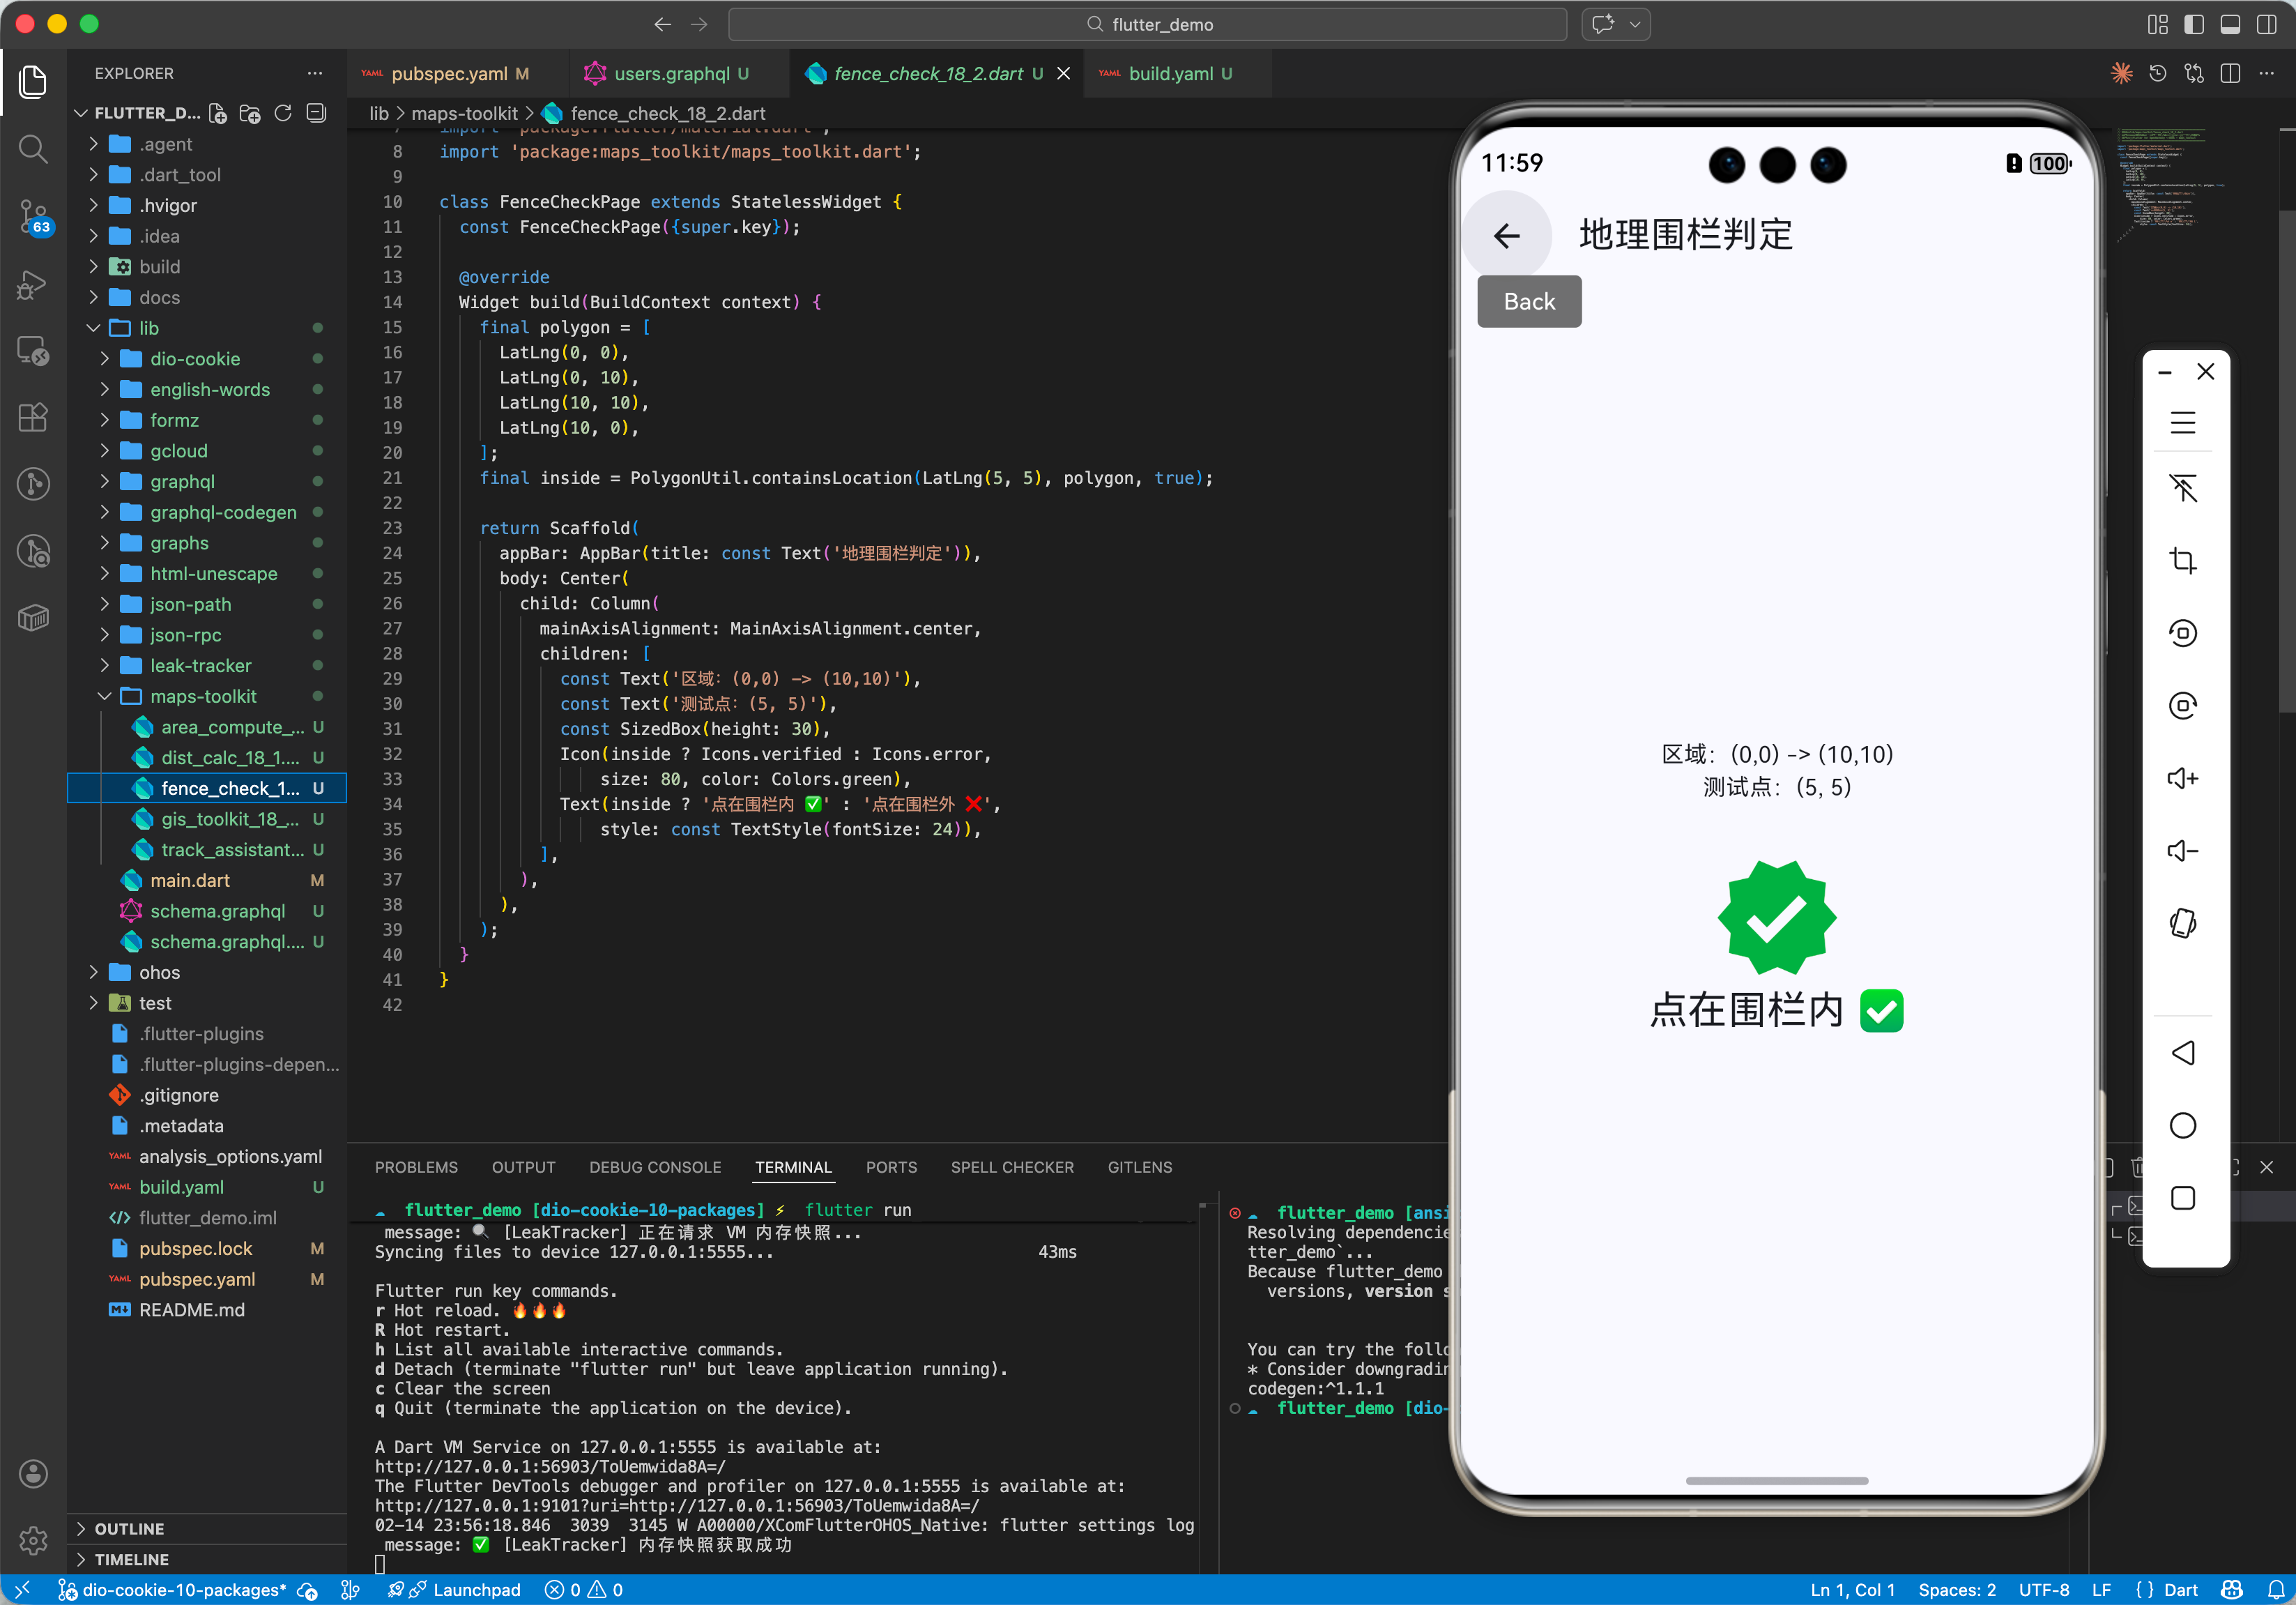Viewport: 2296px width, 1605px height.
Task: Open the Extensions view icon
Action: (x=33, y=417)
